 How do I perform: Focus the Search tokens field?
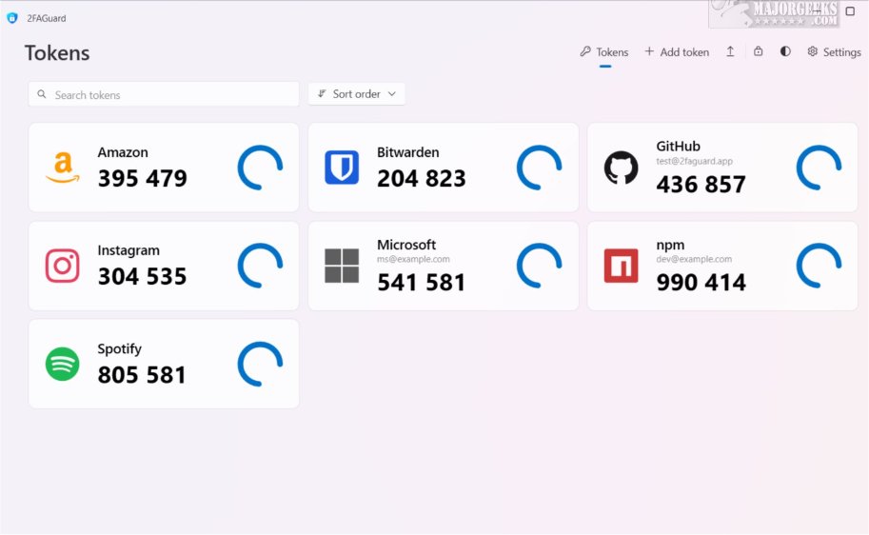[x=164, y=94]
